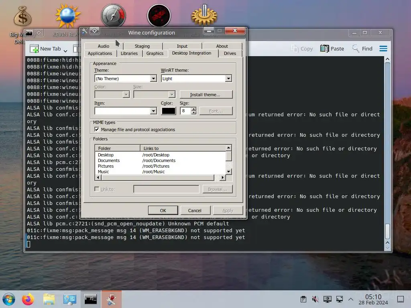Switch to the About tab
Viewport: 411px width, 308px height.
[x=222, y=46]
